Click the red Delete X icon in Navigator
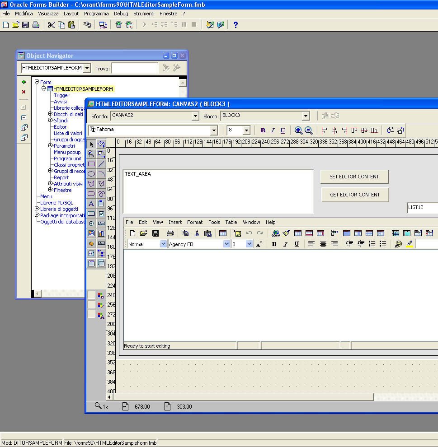 [x=24, y=92]
